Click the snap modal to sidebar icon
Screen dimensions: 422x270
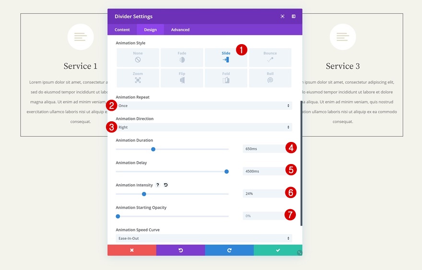(x=293, y=16)
